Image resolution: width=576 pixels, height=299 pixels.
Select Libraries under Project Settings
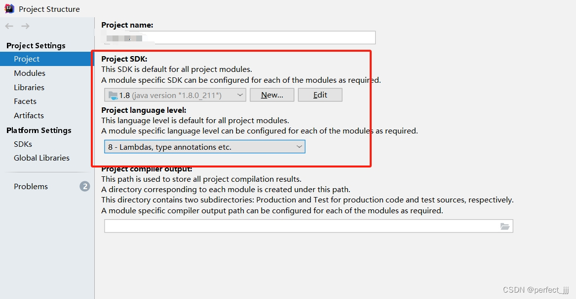tap(30, 87)
